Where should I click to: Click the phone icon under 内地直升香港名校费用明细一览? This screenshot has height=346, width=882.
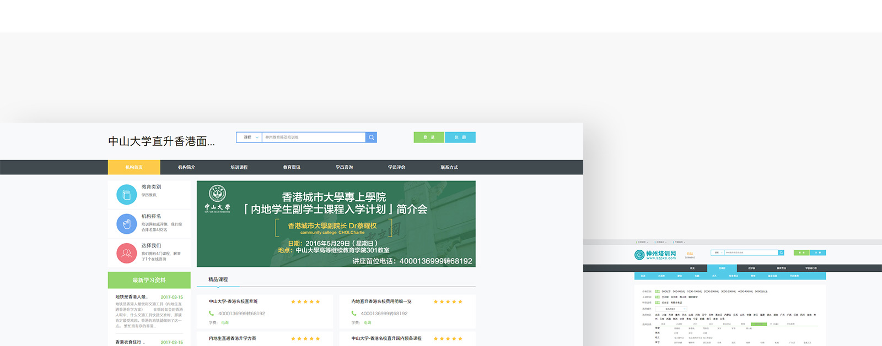click(354, 314)
